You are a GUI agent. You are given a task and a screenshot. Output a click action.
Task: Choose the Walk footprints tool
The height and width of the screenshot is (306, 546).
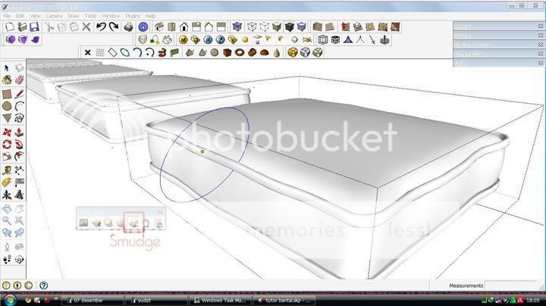point(7,259)
